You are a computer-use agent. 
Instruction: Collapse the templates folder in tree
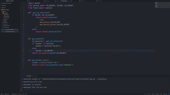pos(2,13)
